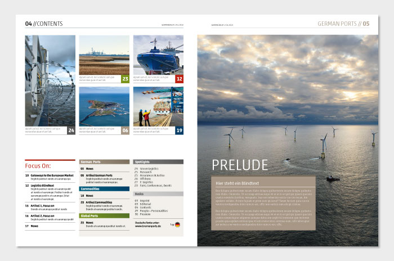Click the navy page 19 badge
The height and width of the screenshot is (261, 394).
179,130
